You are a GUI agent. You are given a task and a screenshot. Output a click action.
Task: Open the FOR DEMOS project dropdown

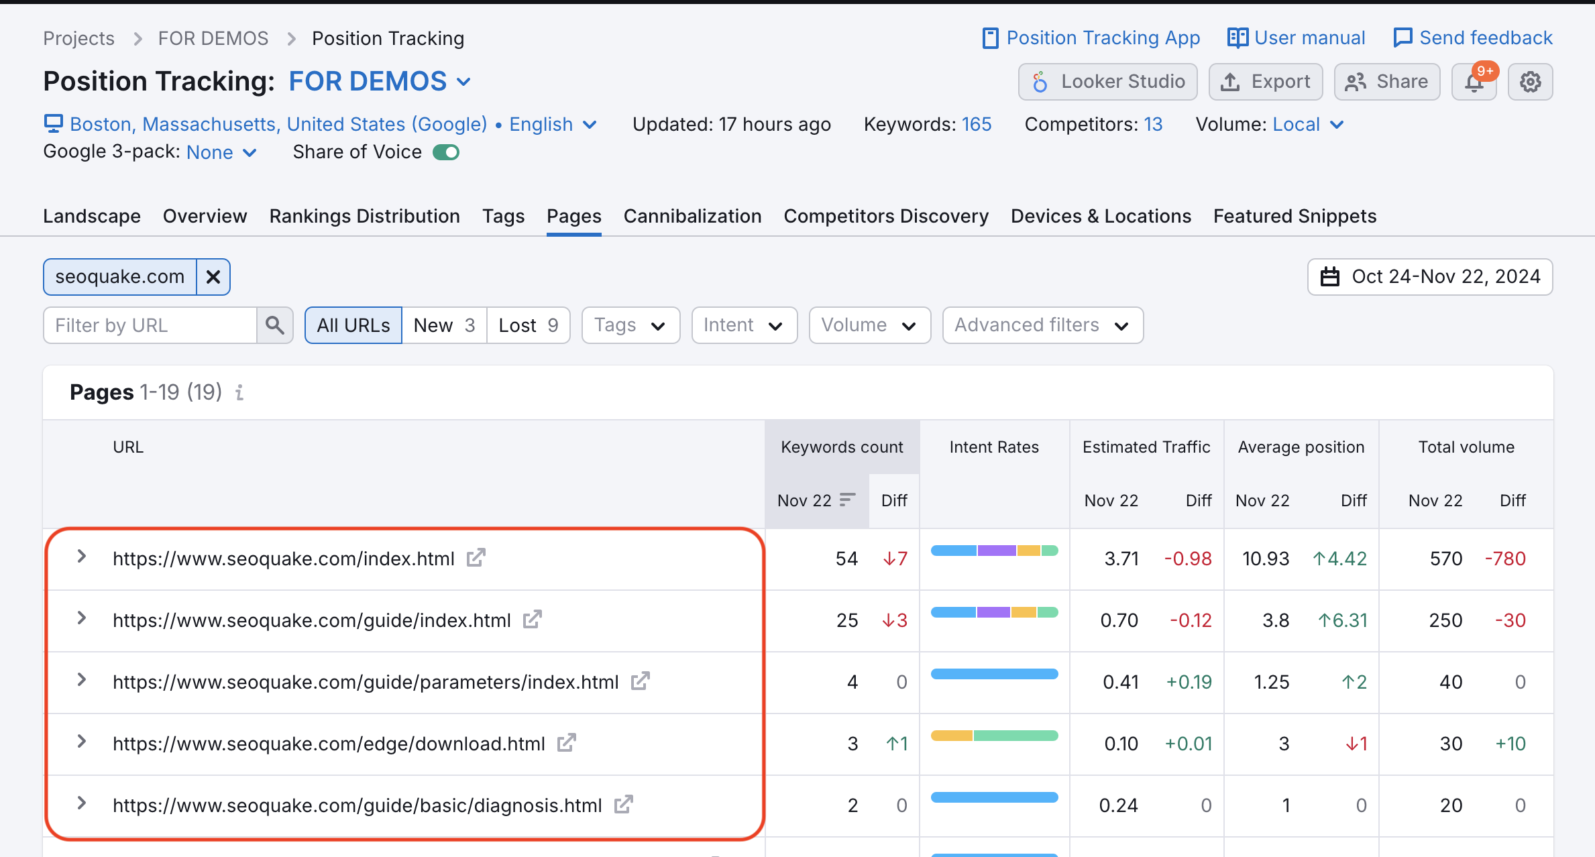coord(380,82)
